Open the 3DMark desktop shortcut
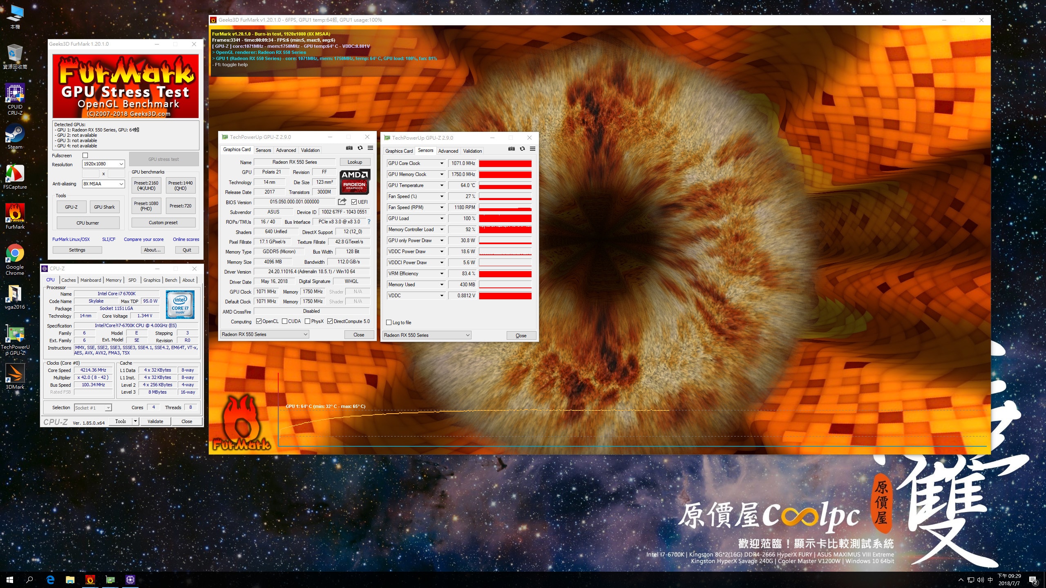The image size is (1046, 588). point(15,376)
